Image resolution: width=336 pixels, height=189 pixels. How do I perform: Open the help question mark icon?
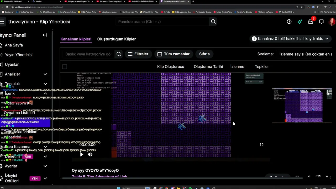(289, 22)
